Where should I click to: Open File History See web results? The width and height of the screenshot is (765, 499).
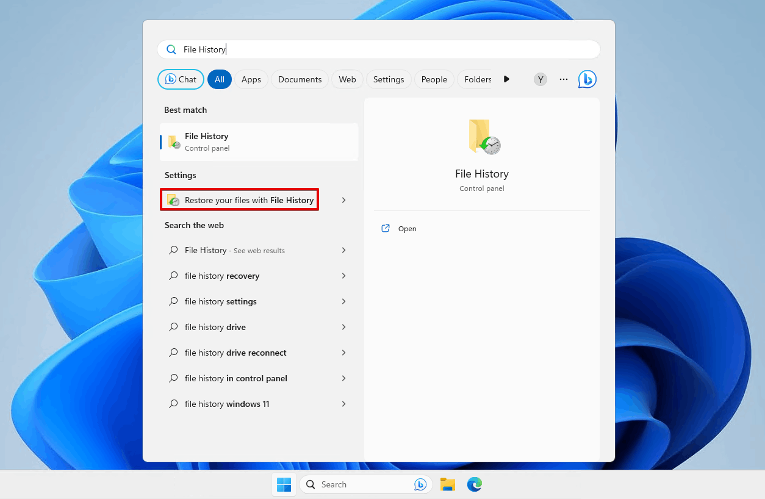[235, 250]
